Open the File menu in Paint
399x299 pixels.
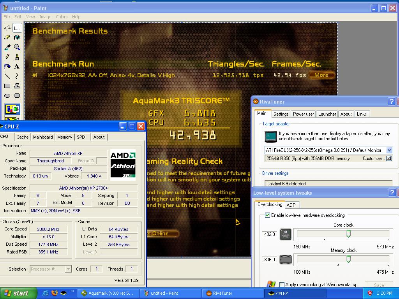tap(7, 17)
